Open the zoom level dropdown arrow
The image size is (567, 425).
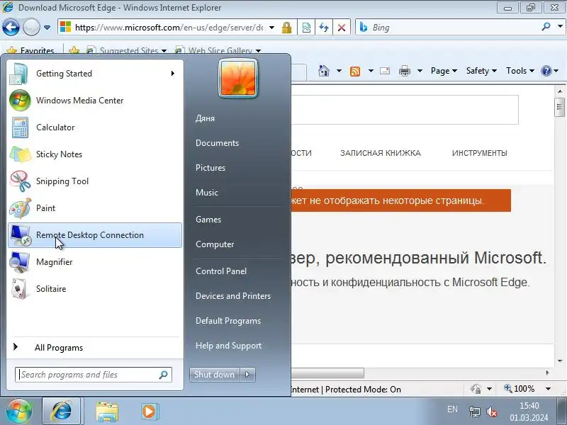pyautogui.click(x=548, y=389)
